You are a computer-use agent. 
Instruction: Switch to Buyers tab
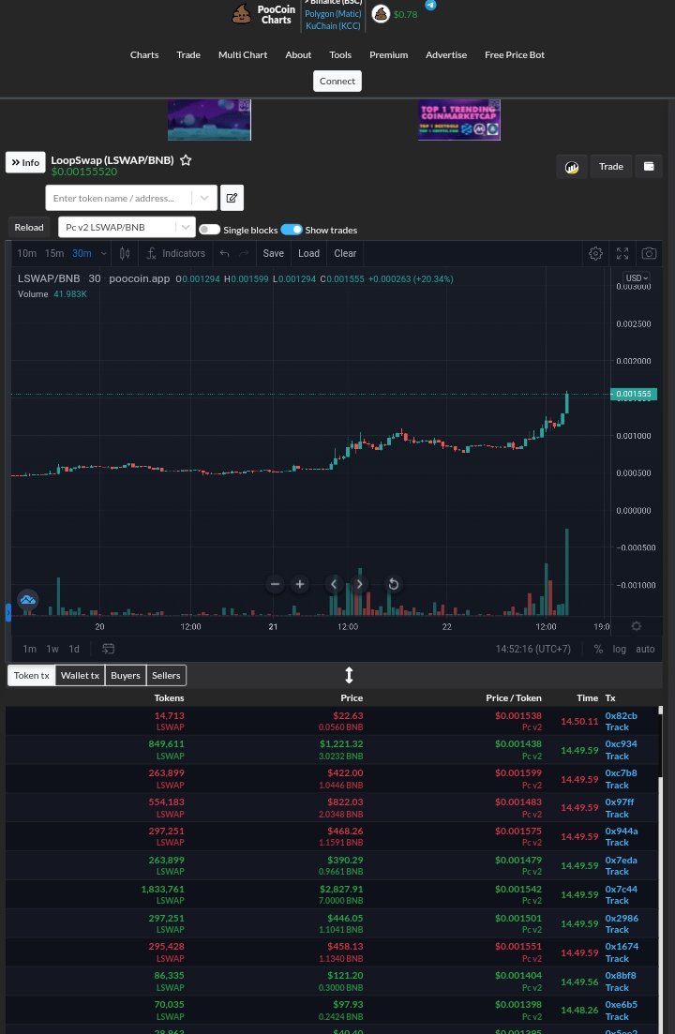[x=126, y=675]
